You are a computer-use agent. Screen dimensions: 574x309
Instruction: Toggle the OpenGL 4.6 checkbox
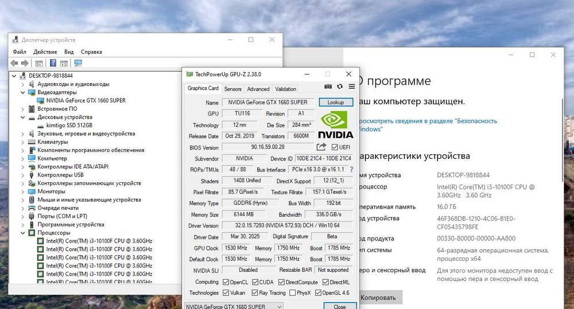tap(318, 292)
